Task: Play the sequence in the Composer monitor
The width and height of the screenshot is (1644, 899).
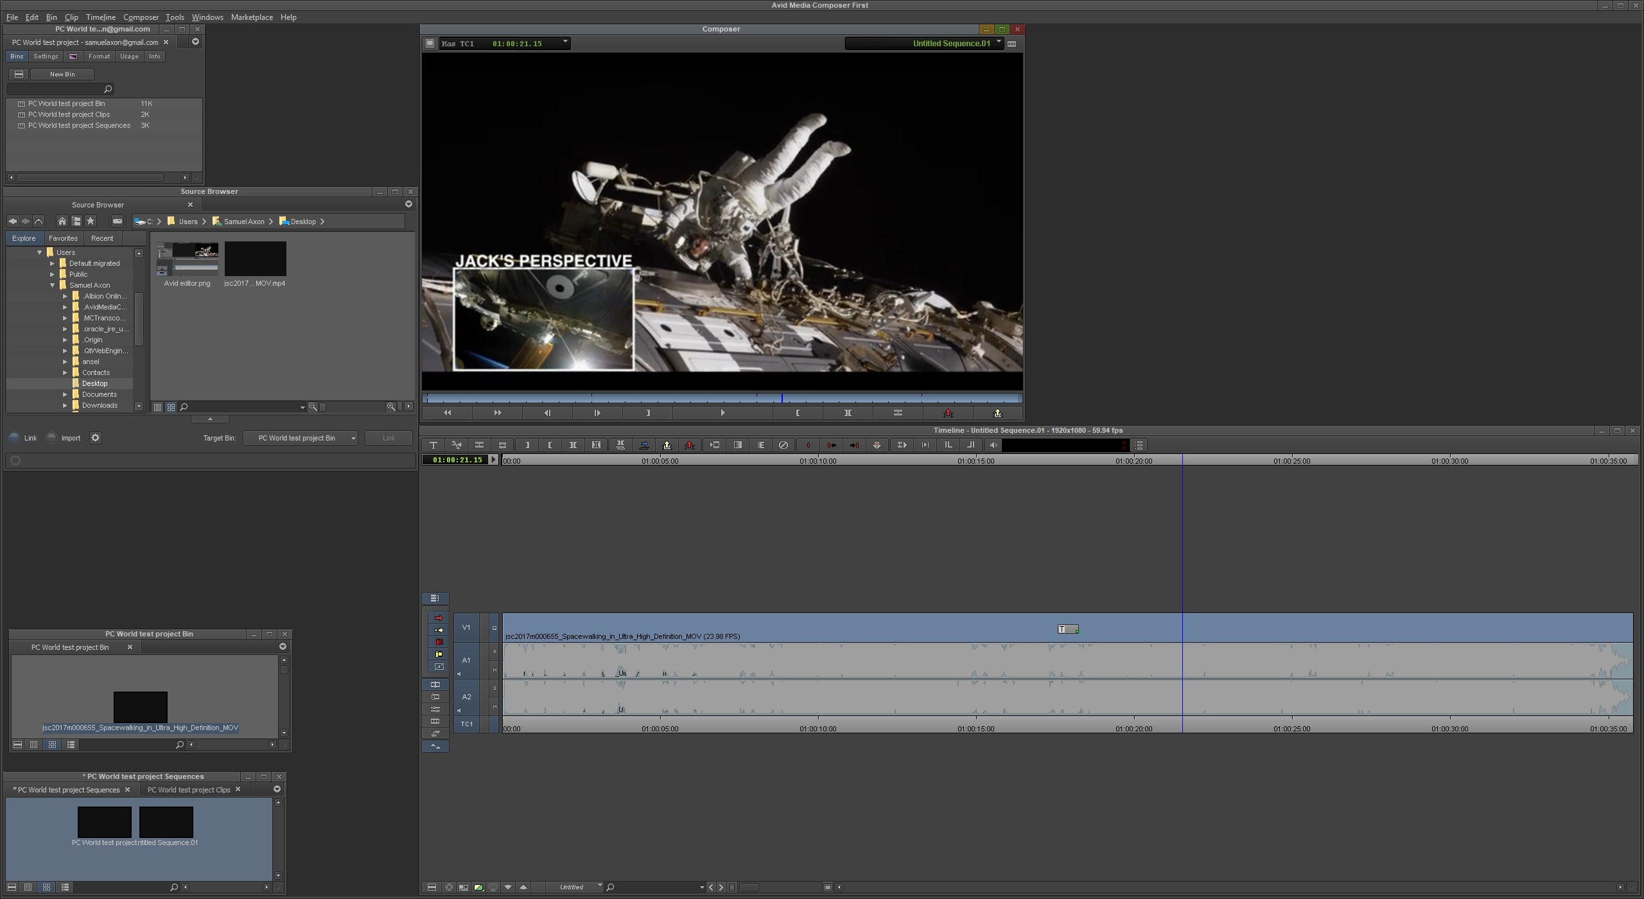Action: (722, 413)
